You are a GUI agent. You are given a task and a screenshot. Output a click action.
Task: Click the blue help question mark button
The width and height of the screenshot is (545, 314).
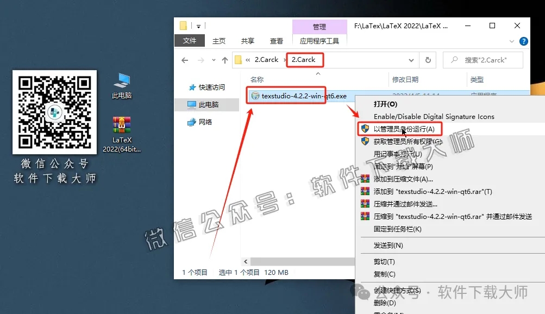coord(522,41)
